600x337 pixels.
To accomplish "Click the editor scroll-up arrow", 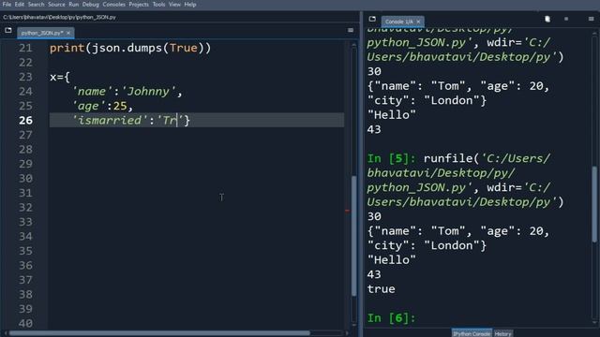I will 354,45.
